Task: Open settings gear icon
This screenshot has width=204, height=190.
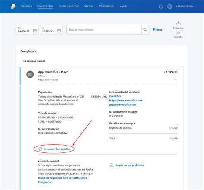Action: [170, 6]
